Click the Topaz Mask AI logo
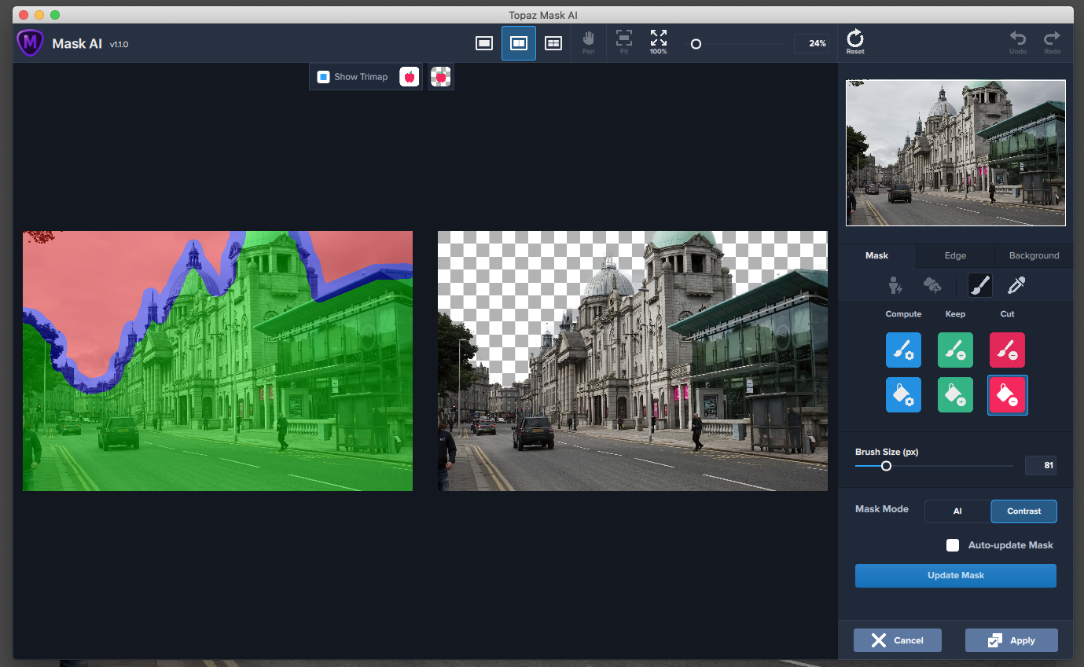The width and height of the screenshot is (1084, 667). (30, 43)
